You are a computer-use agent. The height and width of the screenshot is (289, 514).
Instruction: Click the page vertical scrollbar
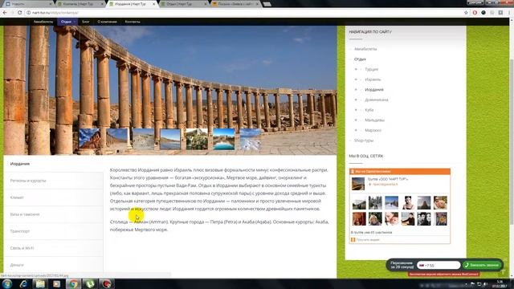click(x=512, y=142)
